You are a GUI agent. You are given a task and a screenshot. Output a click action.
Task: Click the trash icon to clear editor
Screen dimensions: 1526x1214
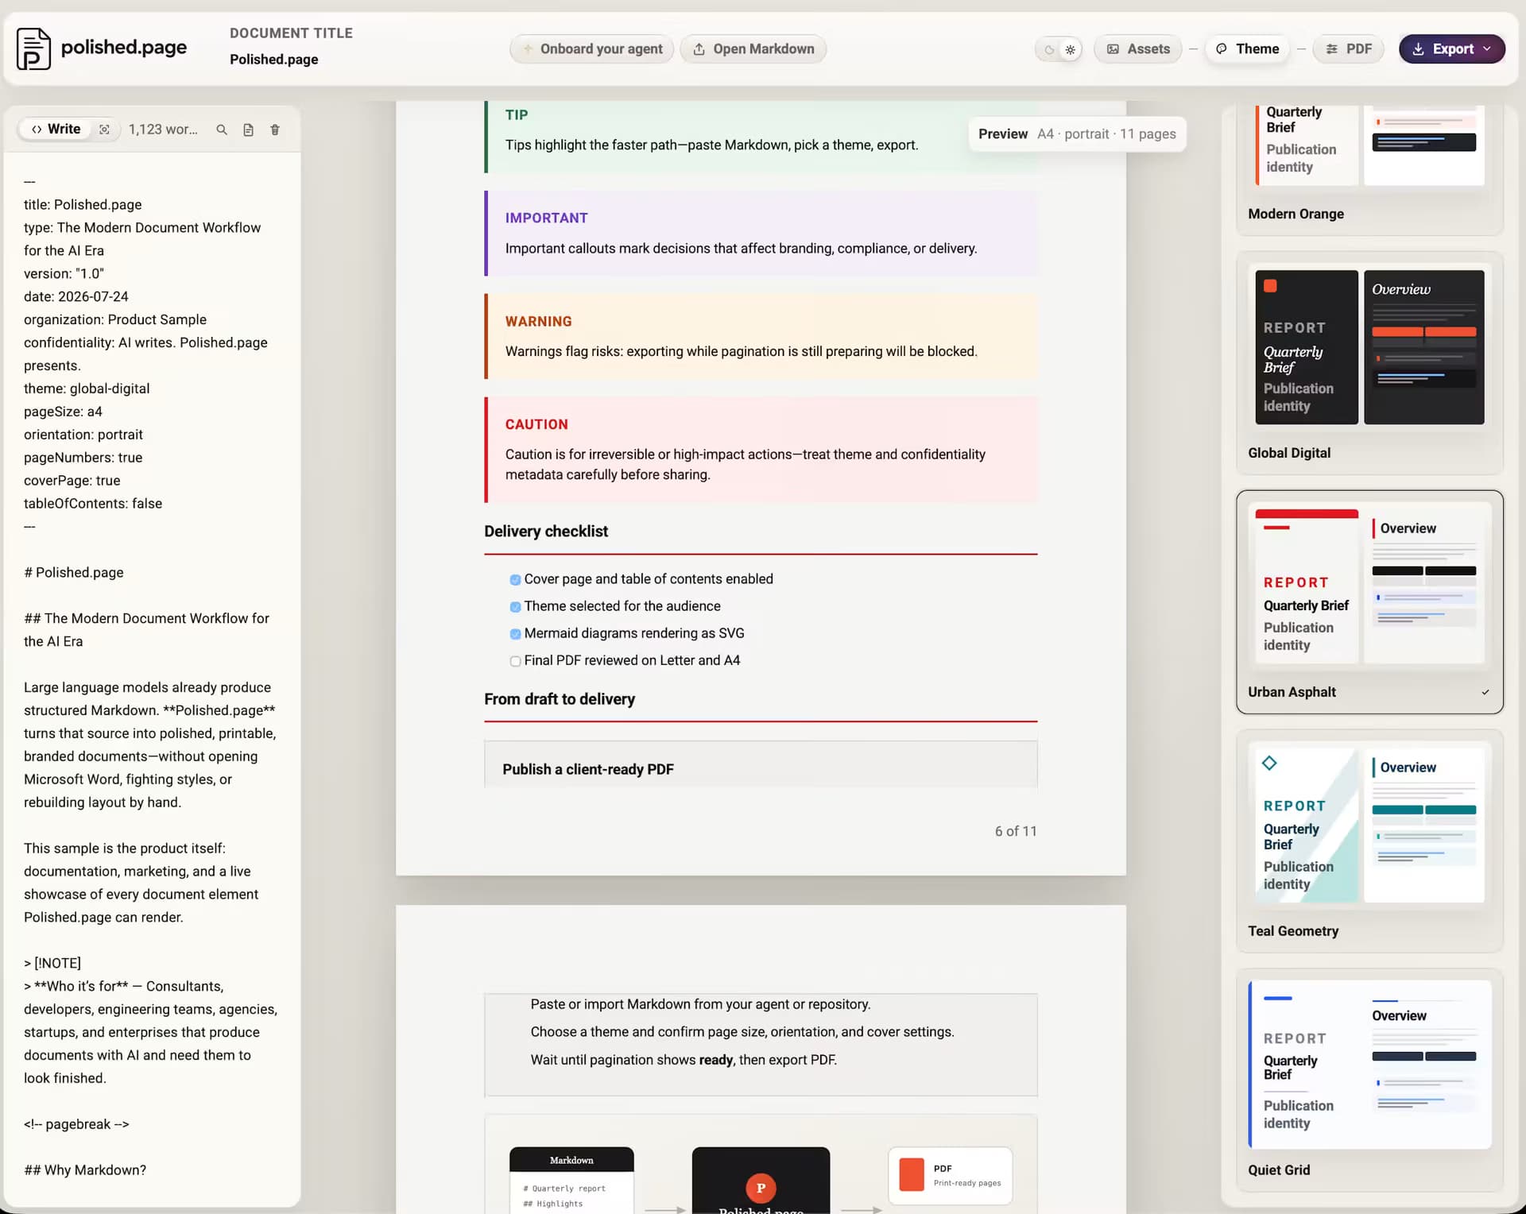[x=275, y=130]
